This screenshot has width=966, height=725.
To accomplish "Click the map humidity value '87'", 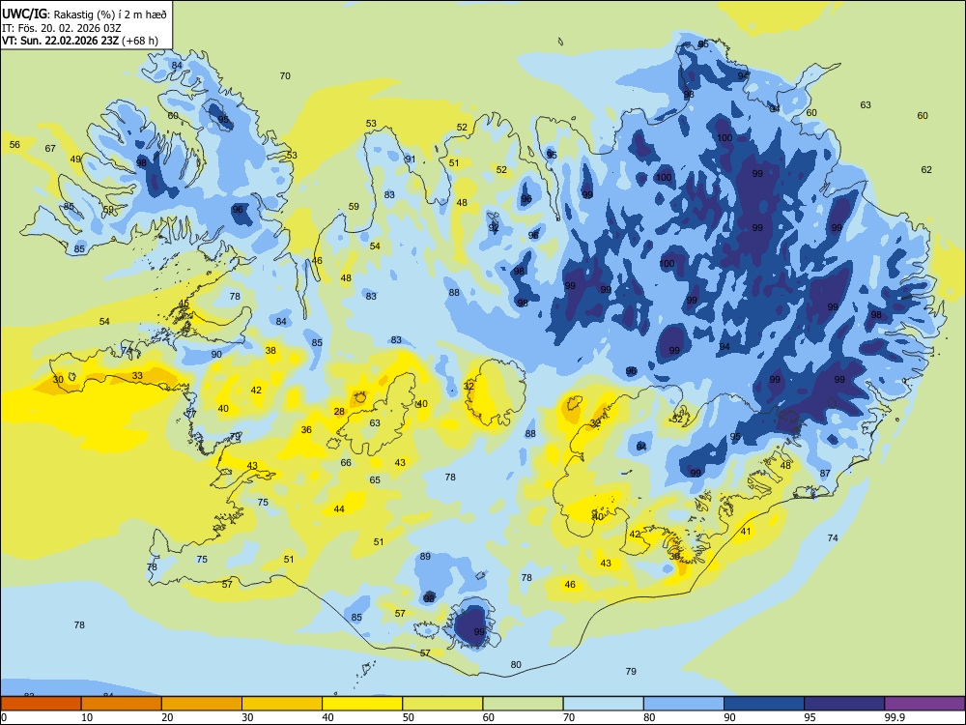I will point(825,474).
